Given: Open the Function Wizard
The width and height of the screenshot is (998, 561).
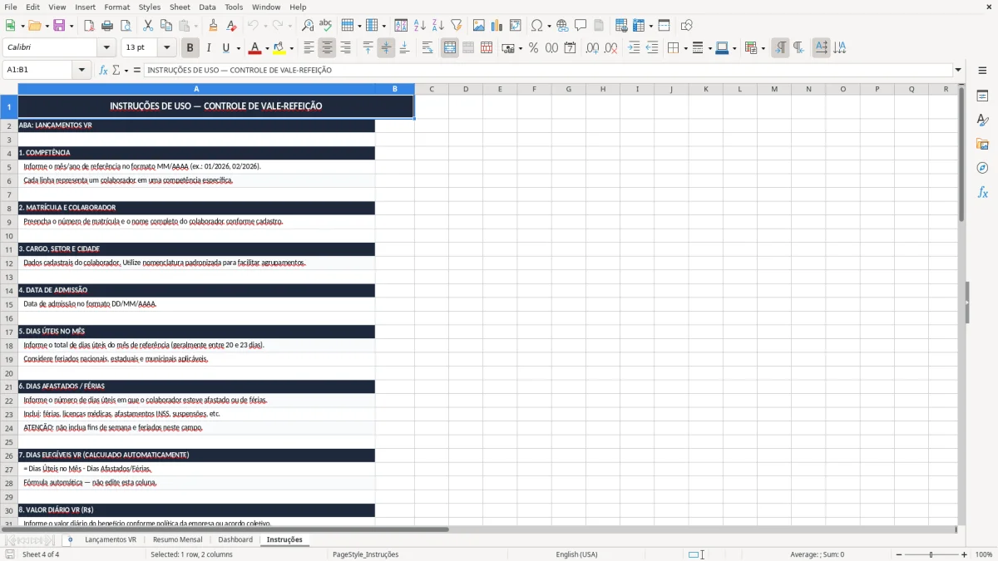Looking at the screenshot, I should (103, 70).
